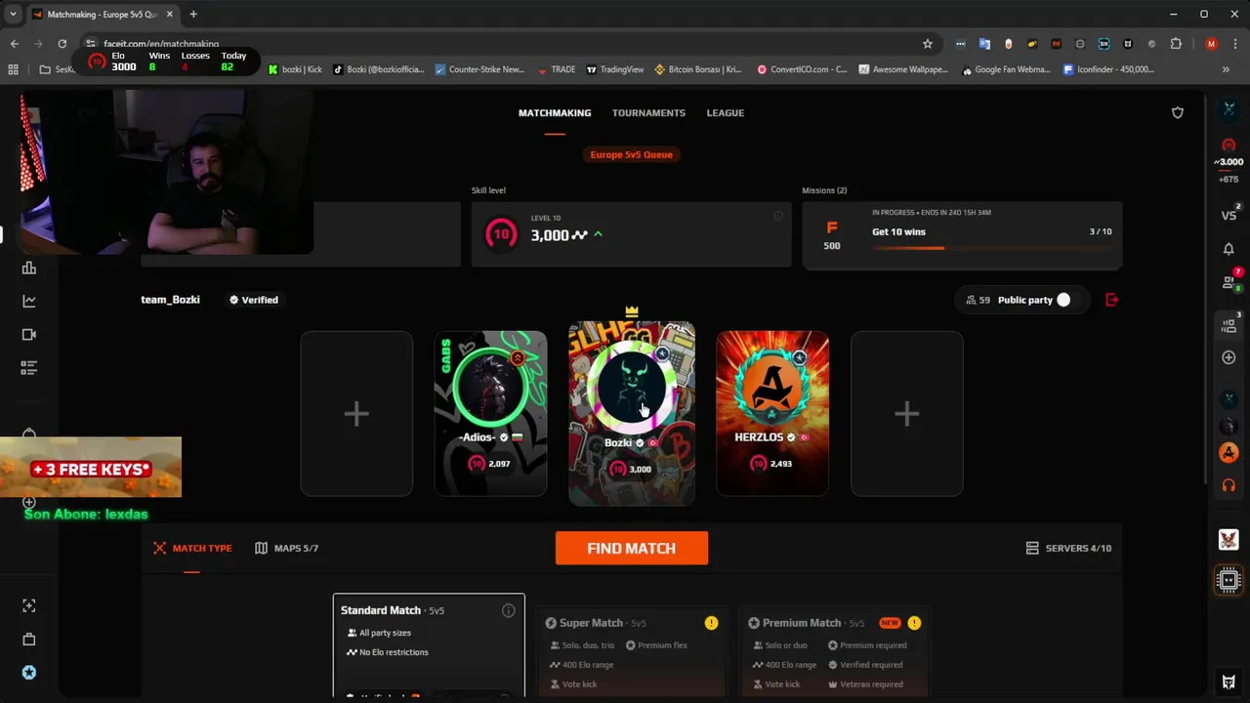1250x703 pixels.
Task: Click the orange A avatar in right sidebar
Action: [x=1229, y=453]
